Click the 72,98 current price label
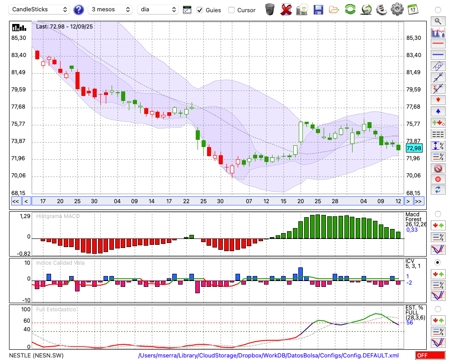Image resolution: width=452 pixels, height=362 pixels. tap(414, 148)
